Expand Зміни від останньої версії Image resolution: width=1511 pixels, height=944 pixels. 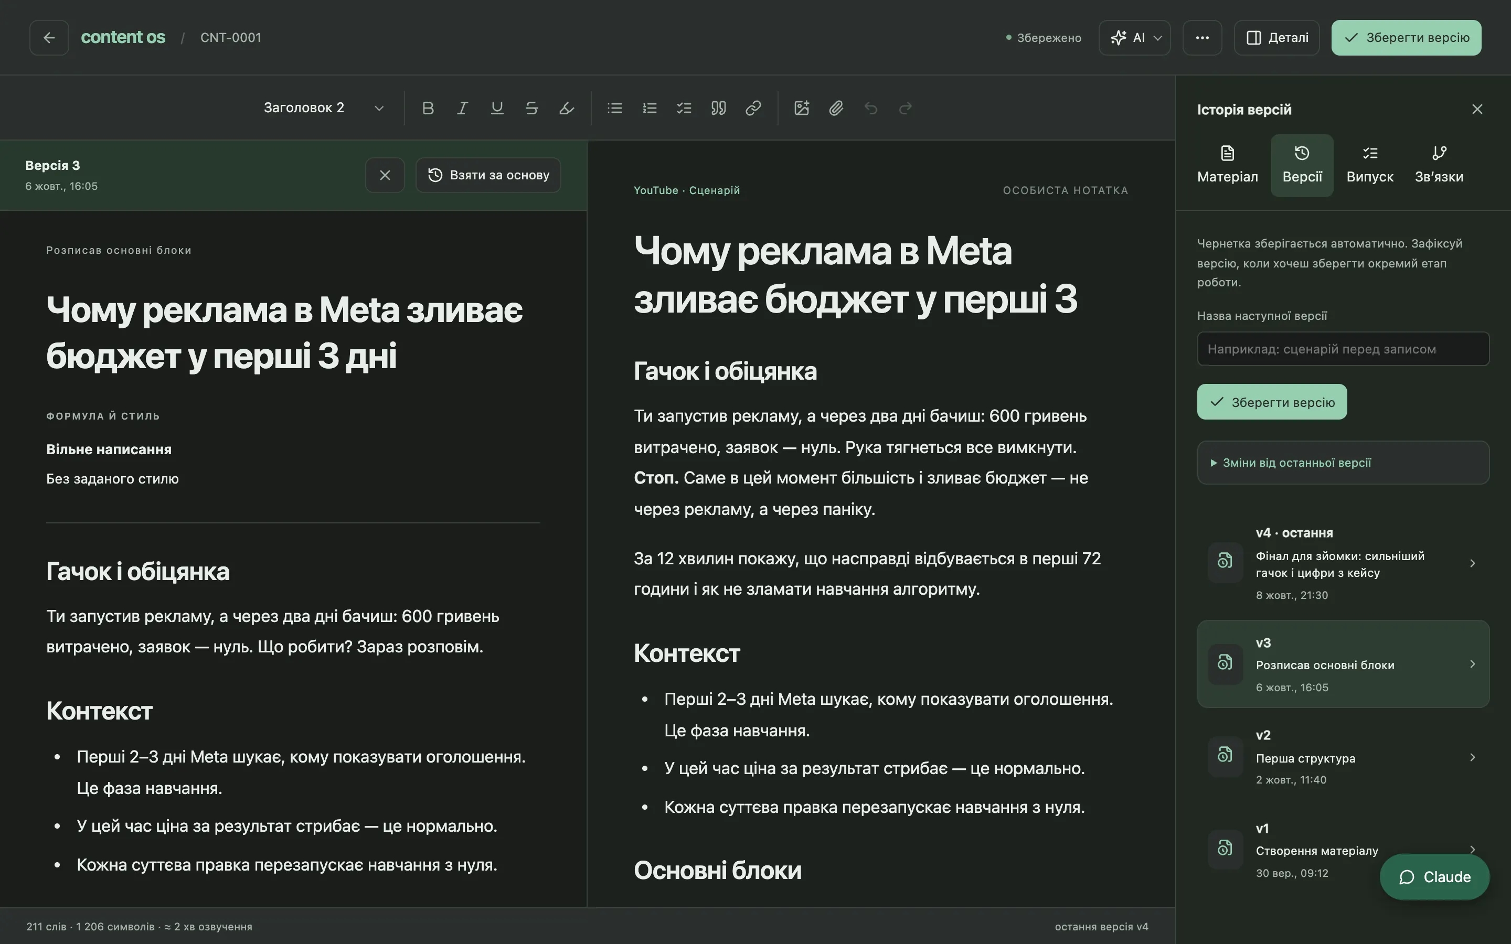tap(1343, 463)
